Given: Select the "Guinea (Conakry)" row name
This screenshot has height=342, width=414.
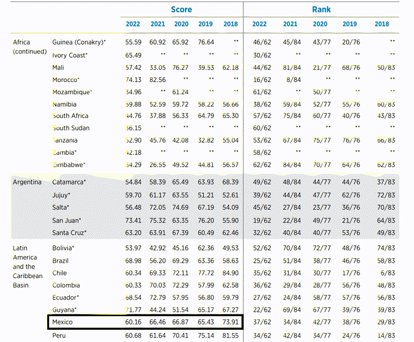Looking at the screenshot, I should coord(79,42).
